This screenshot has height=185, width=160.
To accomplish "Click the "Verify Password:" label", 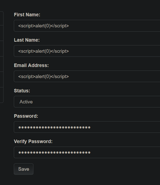I will 33,141.
